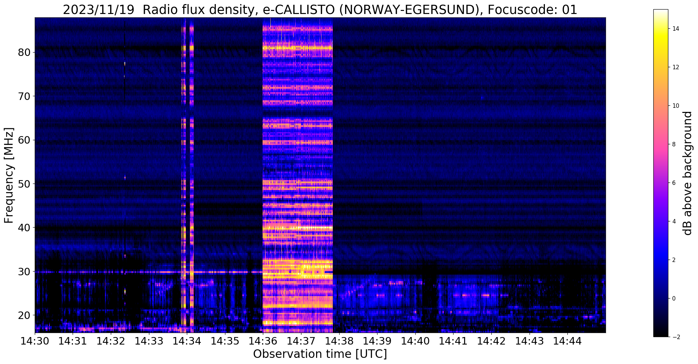Click the colorbar tick value 6

pos(674,183)
